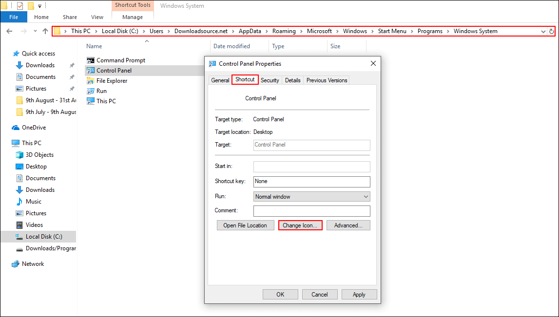The height and width of the screenshot is (317, 559).
Task: Click the Properties quick access toolbar icon
Action: point(20,6)
